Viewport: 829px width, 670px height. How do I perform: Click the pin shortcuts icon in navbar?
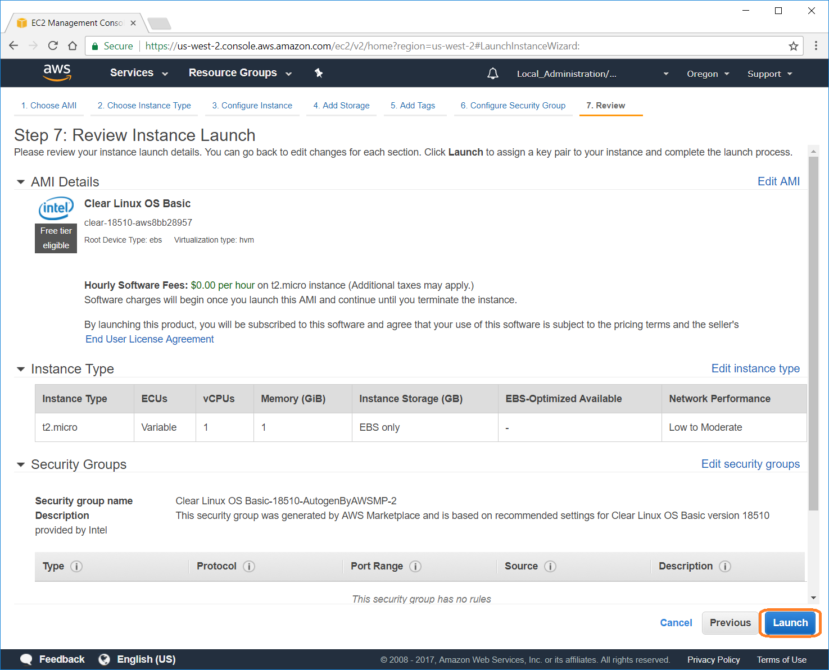point(319,73)
